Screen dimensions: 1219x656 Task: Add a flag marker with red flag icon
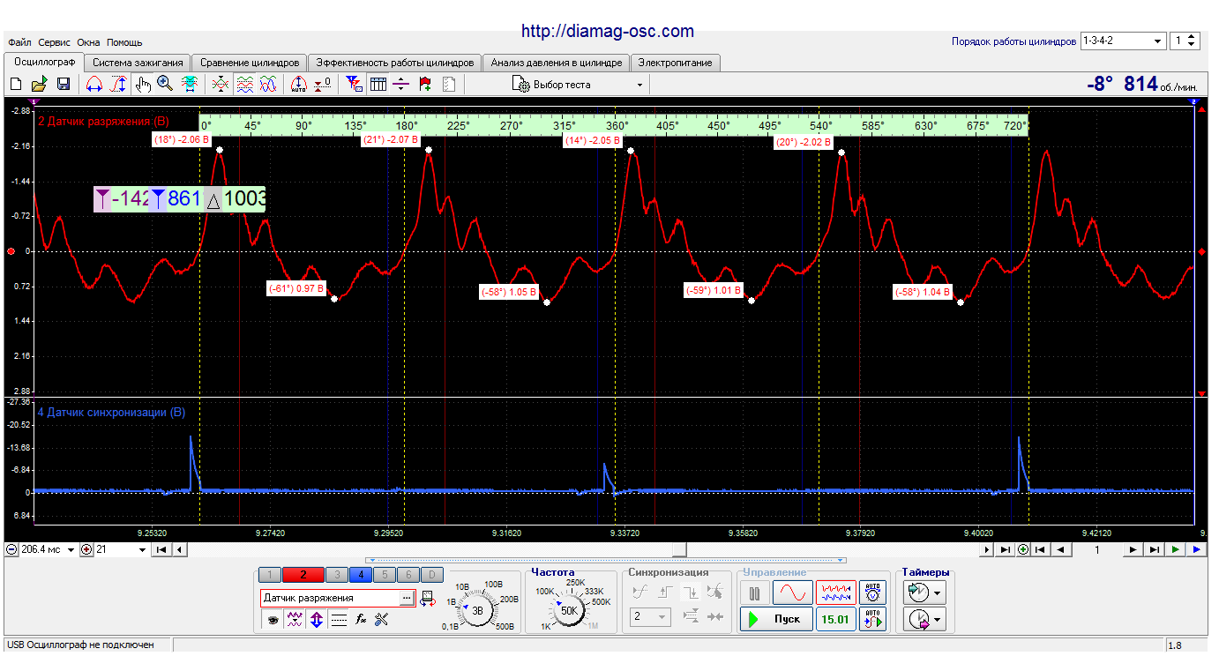pos(425,85)
